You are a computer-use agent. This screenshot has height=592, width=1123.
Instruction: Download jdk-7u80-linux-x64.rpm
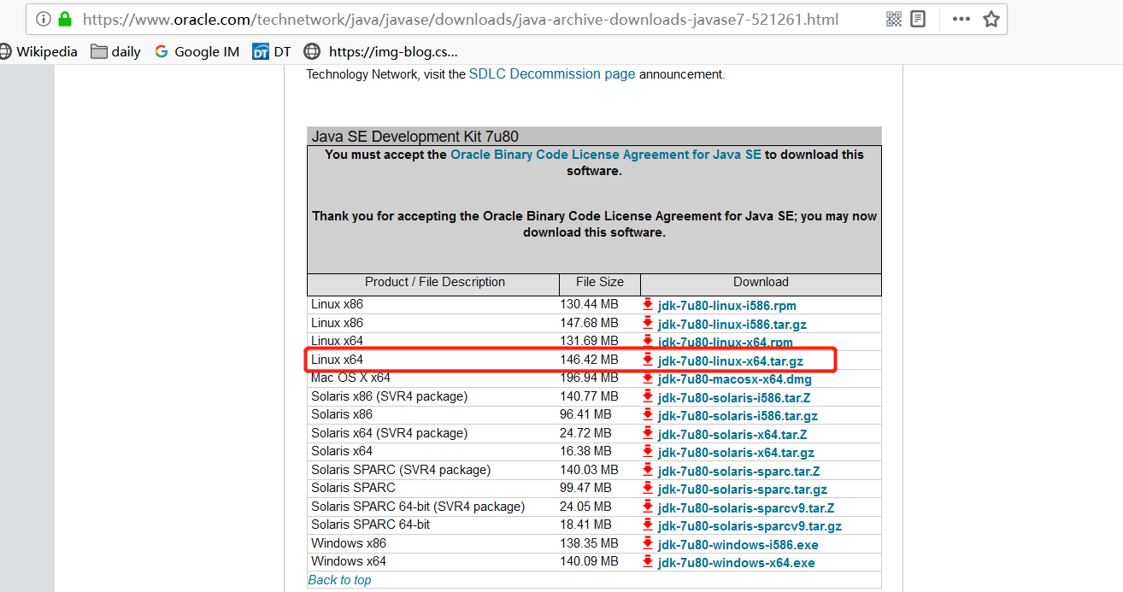[x=726, y=343]
